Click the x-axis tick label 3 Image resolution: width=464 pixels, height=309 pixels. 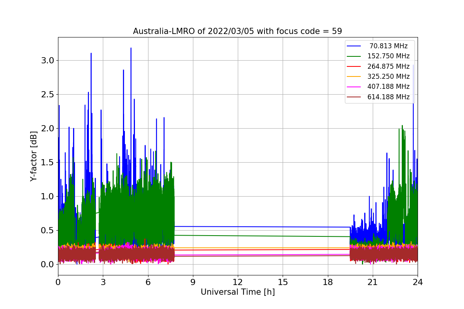[x=103, y=282]
